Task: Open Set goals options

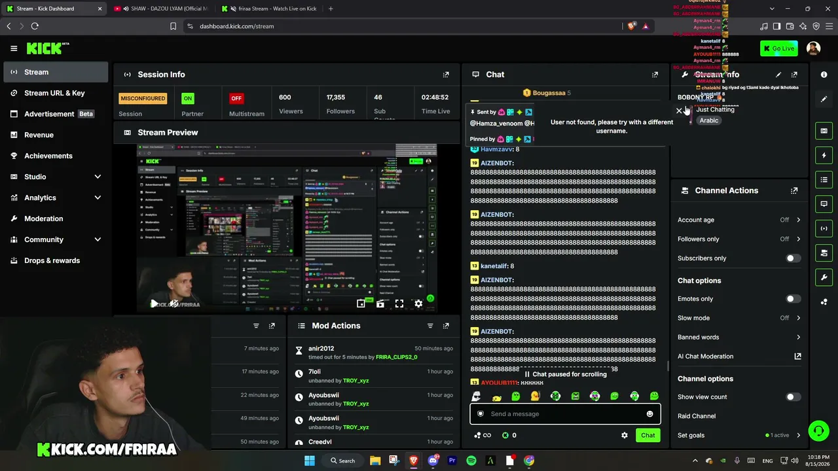Action: pos(739,435)
